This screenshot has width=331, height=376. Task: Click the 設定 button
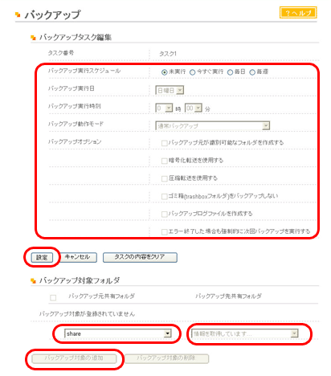42,258
